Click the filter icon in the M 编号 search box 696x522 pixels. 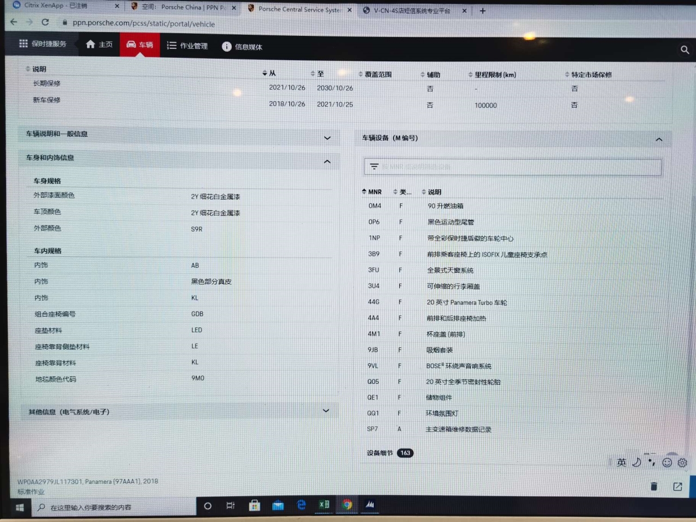[374, 166]
